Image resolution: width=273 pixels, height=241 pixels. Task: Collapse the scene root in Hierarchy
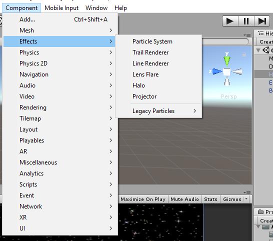coord(258,50)
